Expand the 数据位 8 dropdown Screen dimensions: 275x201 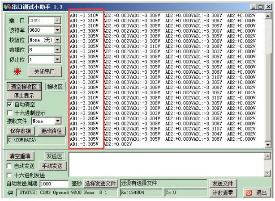click(57, 50)
